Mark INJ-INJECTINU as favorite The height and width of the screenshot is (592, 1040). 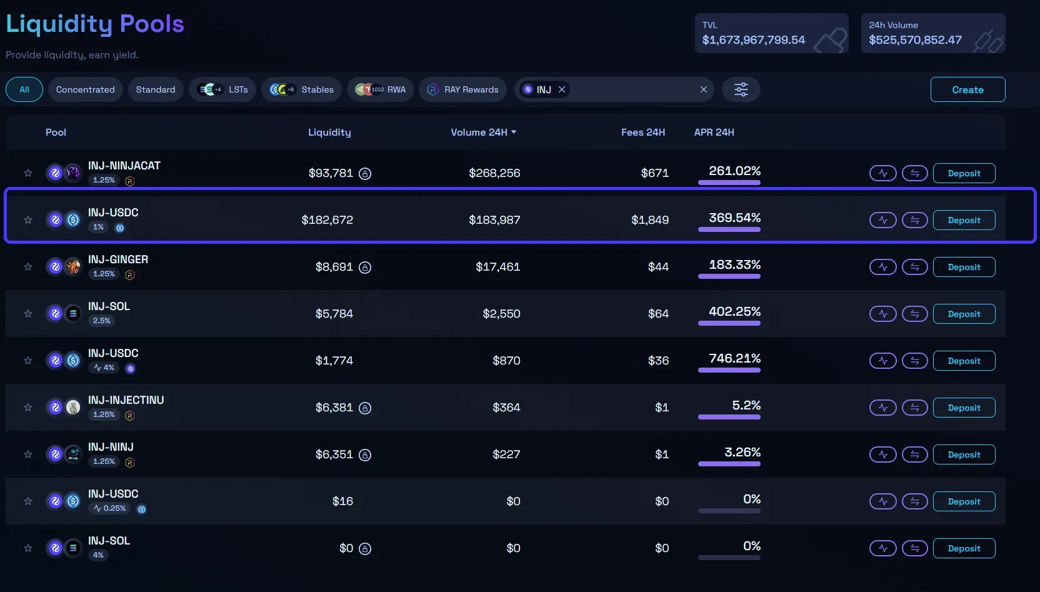tap(28, 408)
